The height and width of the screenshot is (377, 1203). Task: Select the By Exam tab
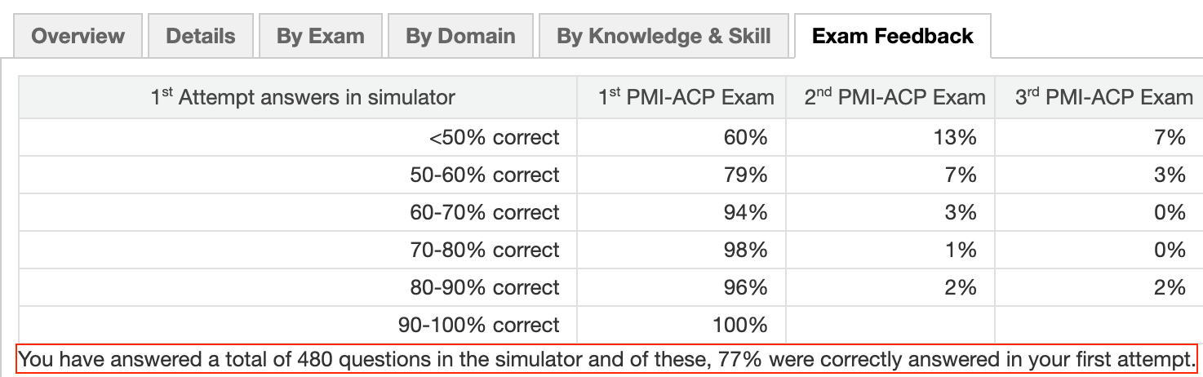pos(321,36)
